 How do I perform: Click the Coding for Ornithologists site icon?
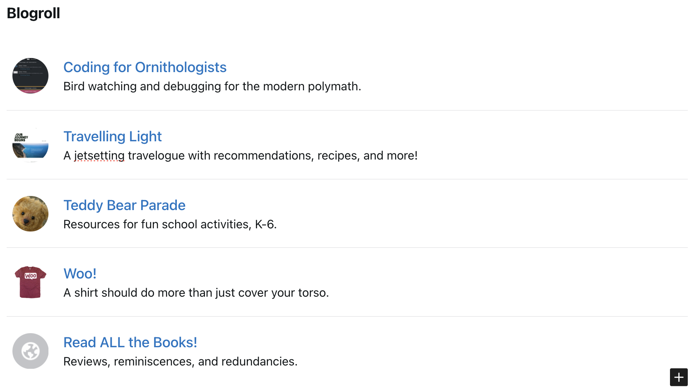(x=30, y=76)
